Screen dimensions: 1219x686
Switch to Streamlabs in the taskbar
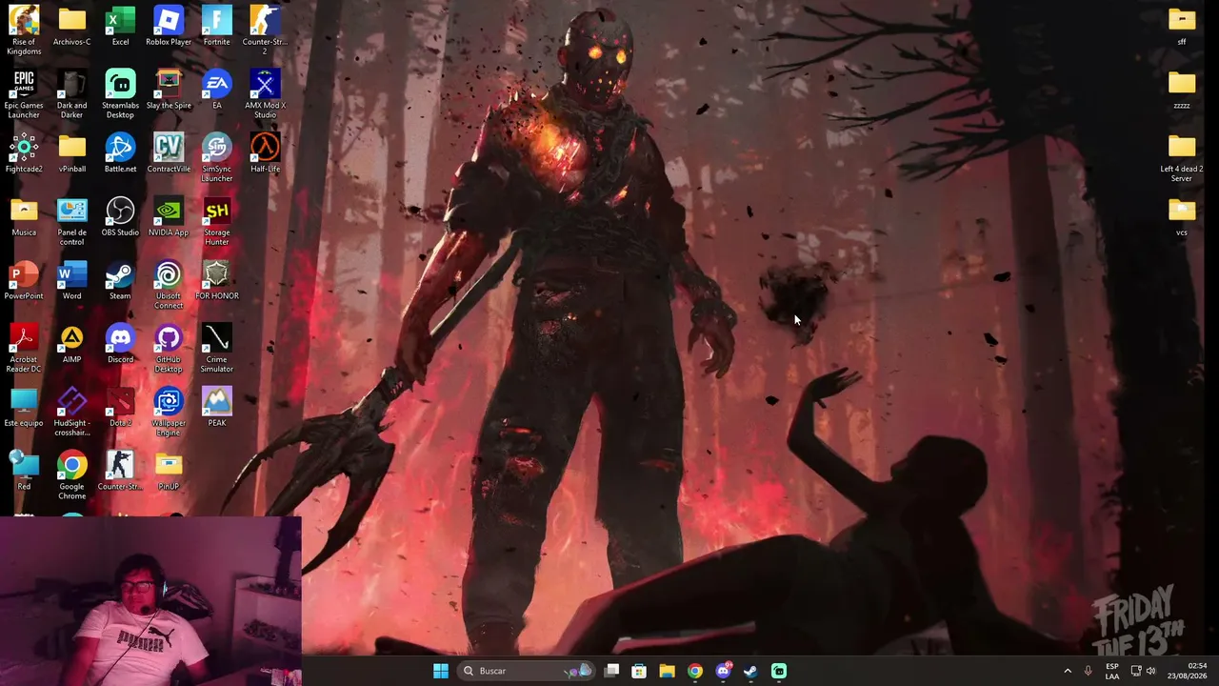point(778,671)
